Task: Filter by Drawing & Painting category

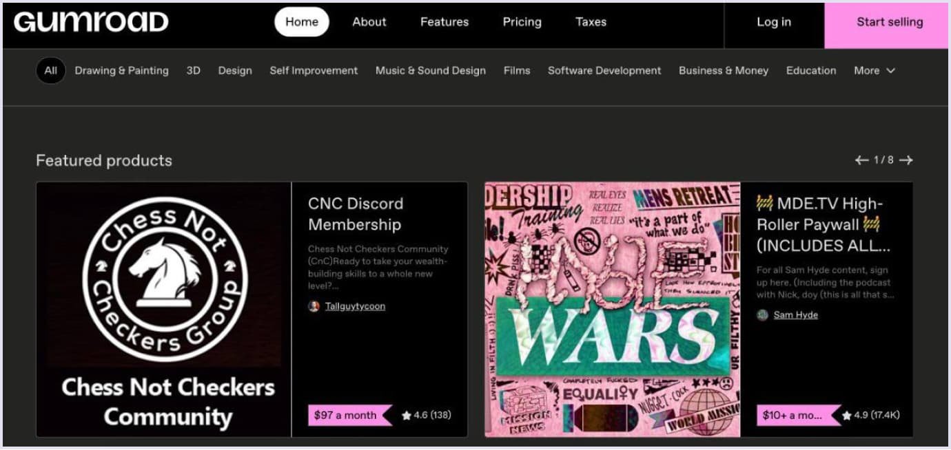Action: tap(121, 70)
